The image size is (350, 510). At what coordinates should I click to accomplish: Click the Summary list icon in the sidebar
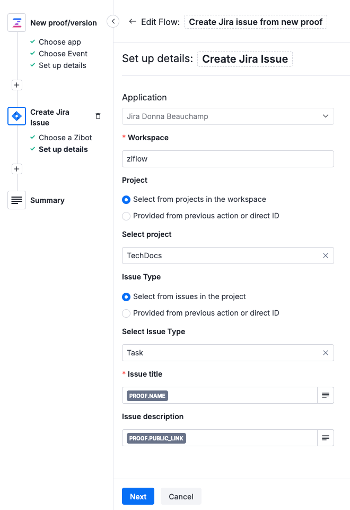(16, 200)
